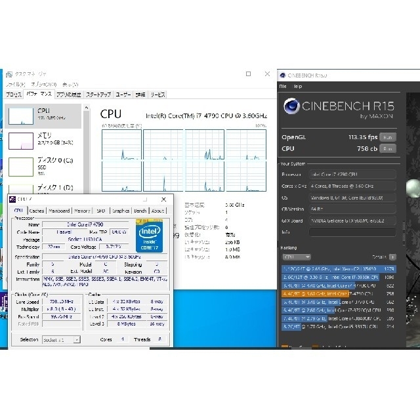The image size is (420, 420).
Task: Click the CPU-Z Core Speed value
Action: [62, 302]
